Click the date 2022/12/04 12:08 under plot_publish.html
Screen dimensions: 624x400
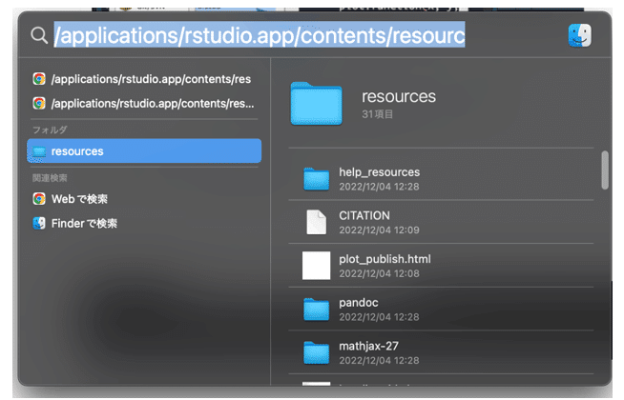coord(379,273)
